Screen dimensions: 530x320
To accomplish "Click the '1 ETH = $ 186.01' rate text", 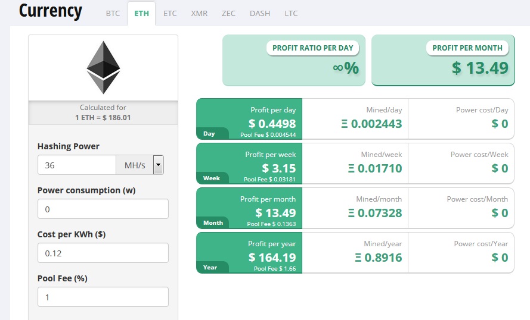I will (x=103, y=118).
